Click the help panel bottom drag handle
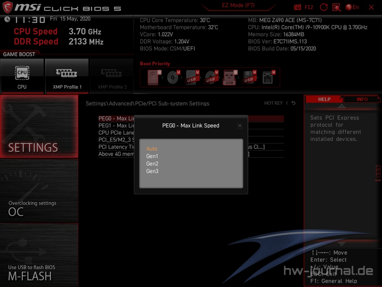382x287 pixels. [x=342, y=243]
